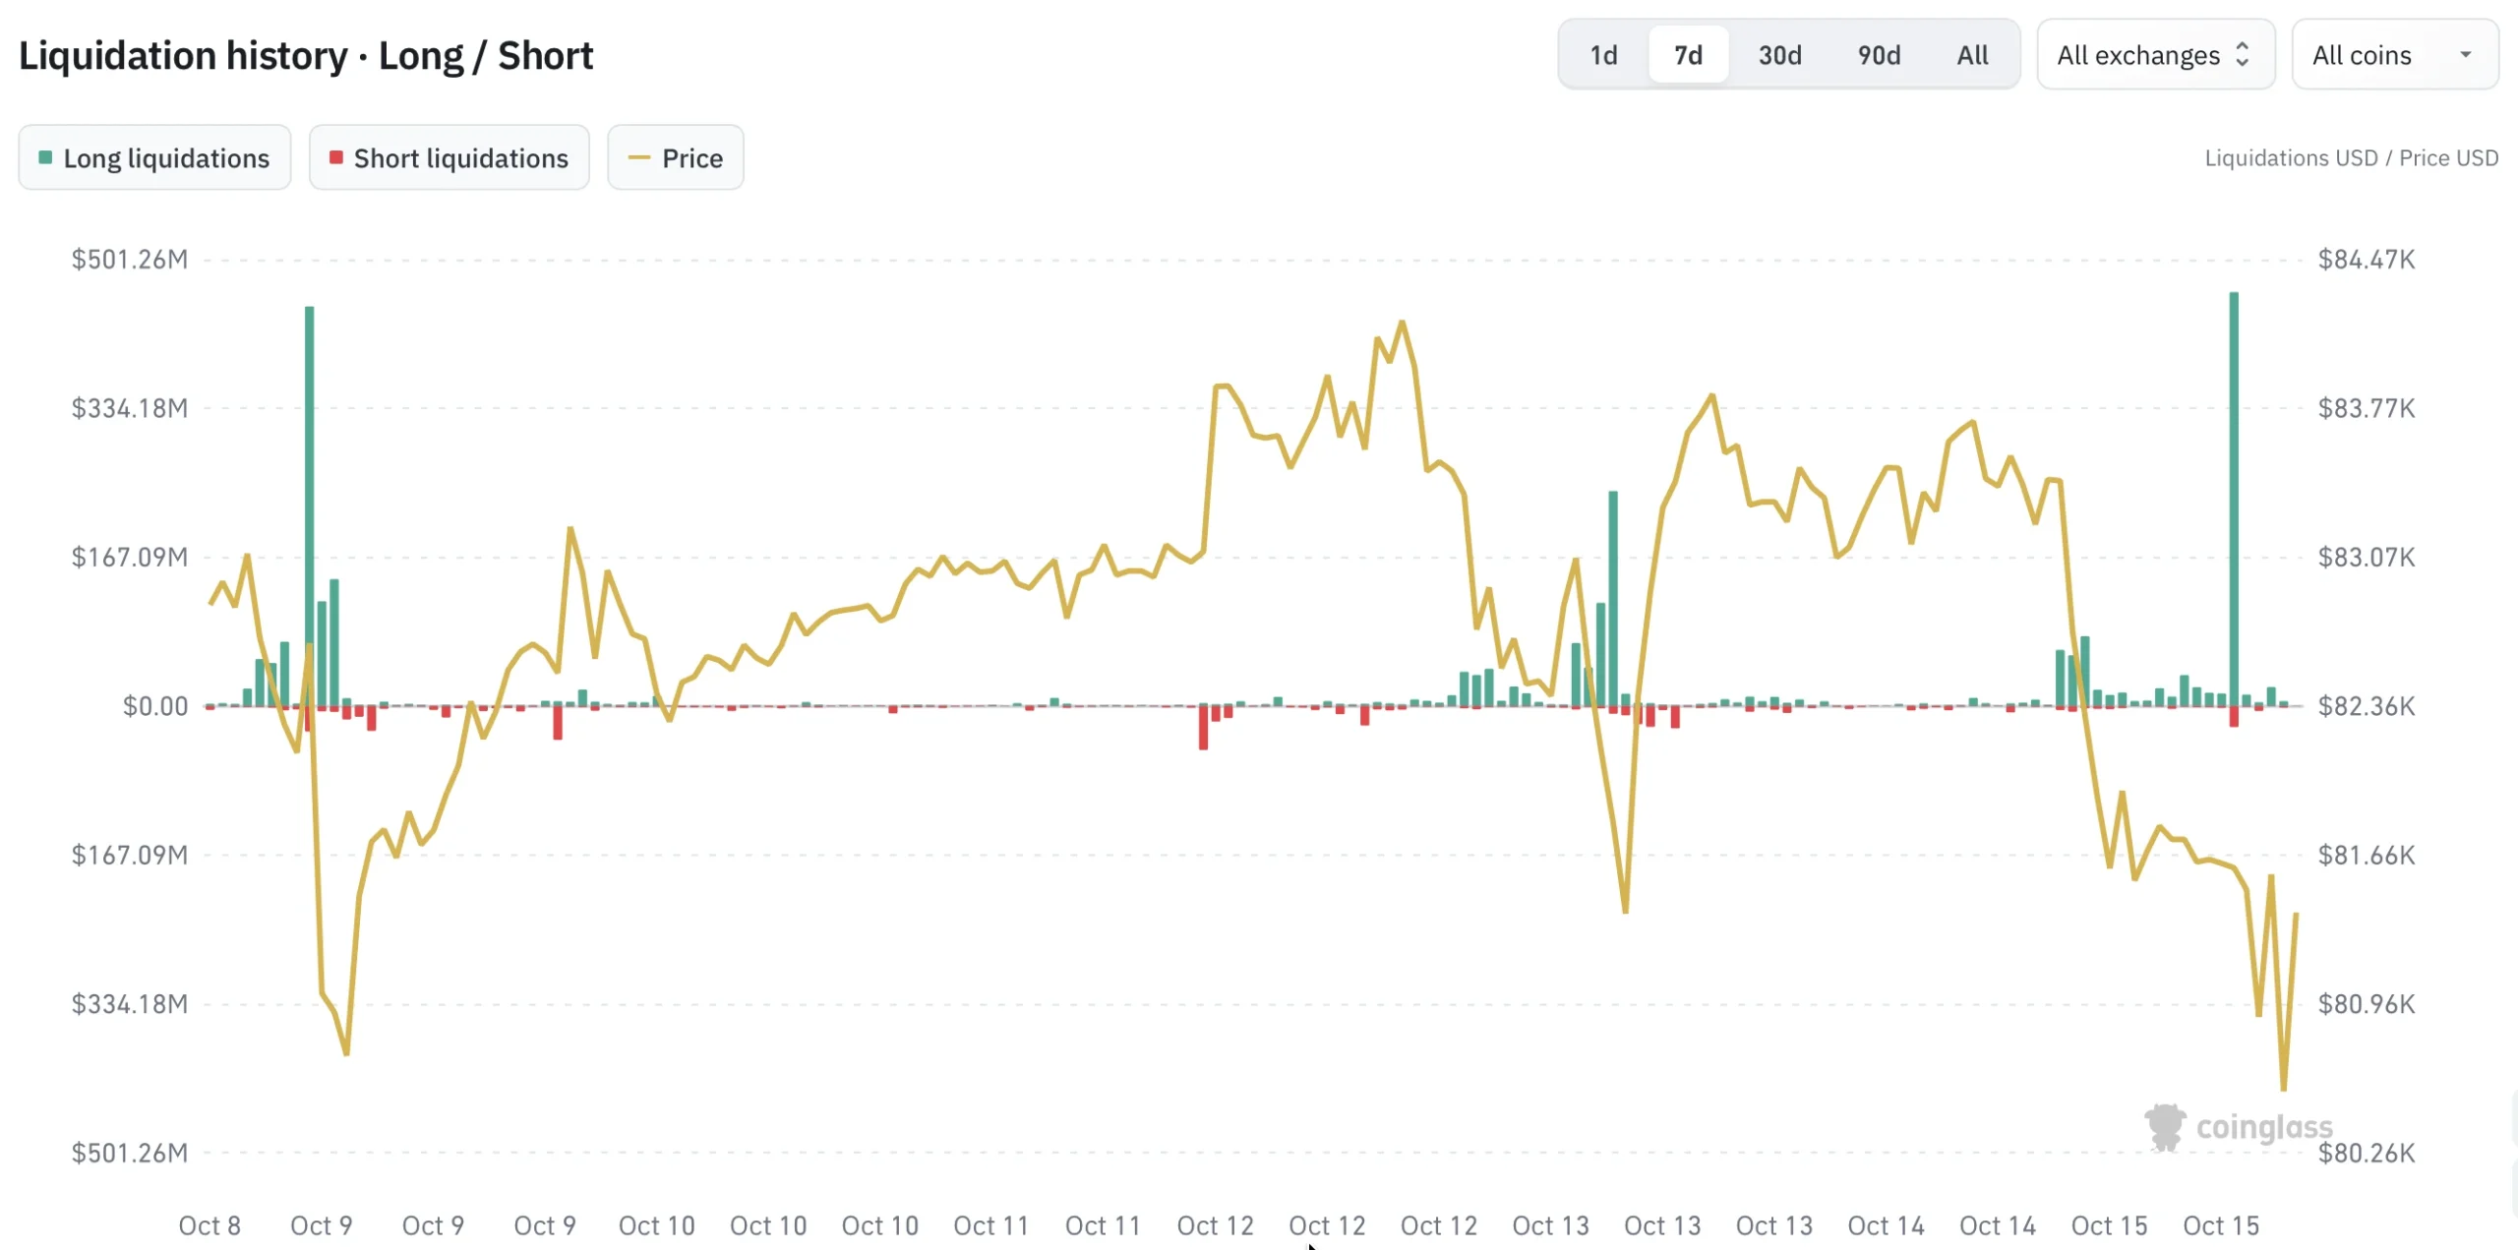Click the green Long liquidations swatch
Screen dimensions: 2518x1250
point(45,157)
